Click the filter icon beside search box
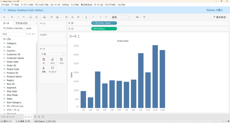Screen dimensions: 230x123 pyautogui.click(x=30, y=34)
